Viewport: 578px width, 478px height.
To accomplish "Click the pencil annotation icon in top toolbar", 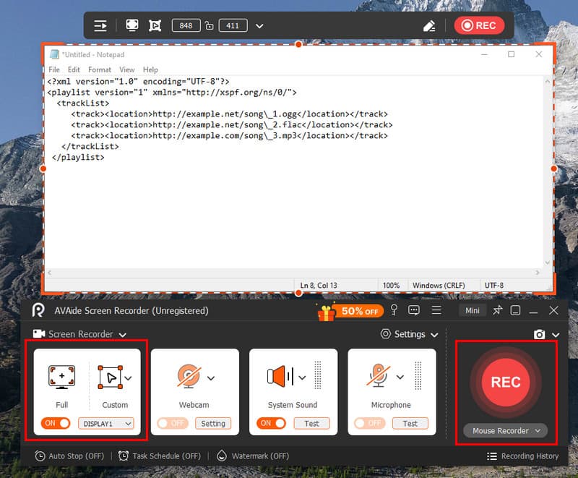I will [429, 26].
